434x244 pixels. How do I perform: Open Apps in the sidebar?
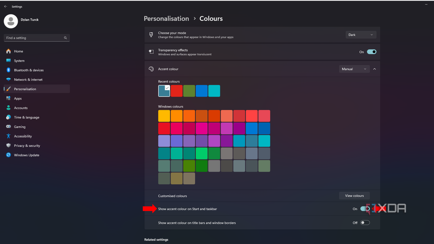(x=18, y=99)
